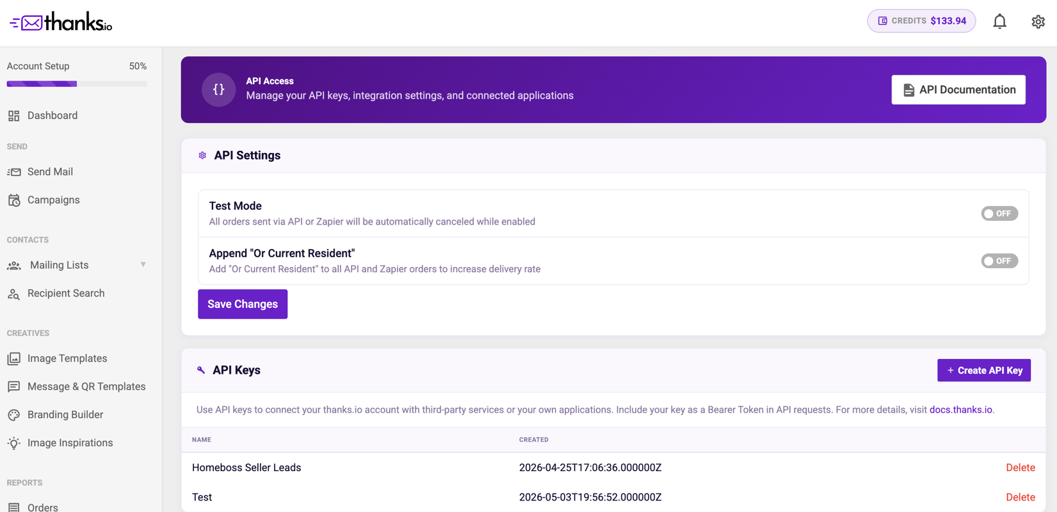Image resolution: width=1057 pixels, height=512 pixels.
Task: Enable the Test Mode toggle
Action: 999,213
